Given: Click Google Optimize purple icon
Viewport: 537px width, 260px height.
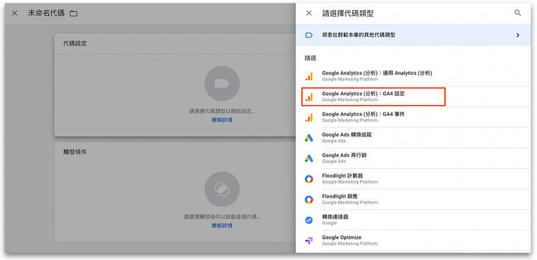Looking at the screenshot, I should (x=309, y=241).
